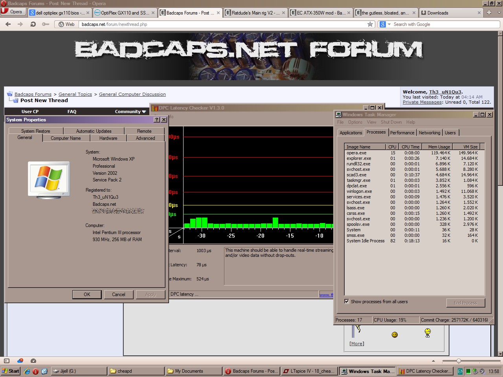Open the System Restore tab

click(36, 131)
